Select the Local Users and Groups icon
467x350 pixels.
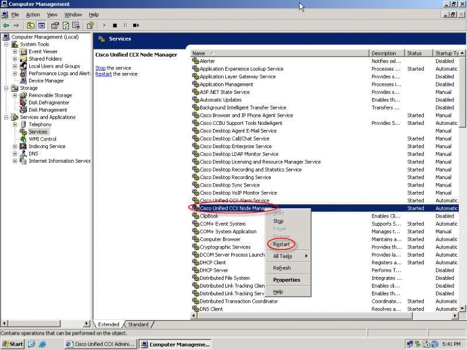23,66
